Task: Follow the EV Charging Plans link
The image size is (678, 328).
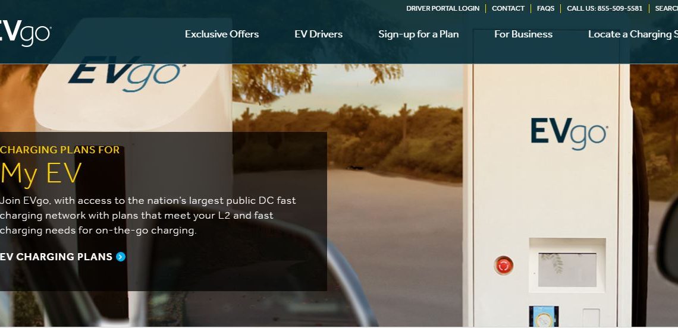Action: pos(56,257)
